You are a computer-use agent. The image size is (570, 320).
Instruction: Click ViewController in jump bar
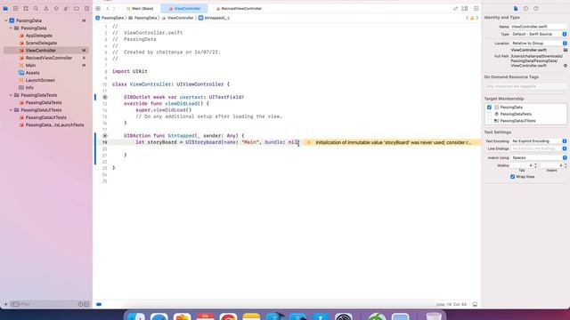[x=178, y=18]
